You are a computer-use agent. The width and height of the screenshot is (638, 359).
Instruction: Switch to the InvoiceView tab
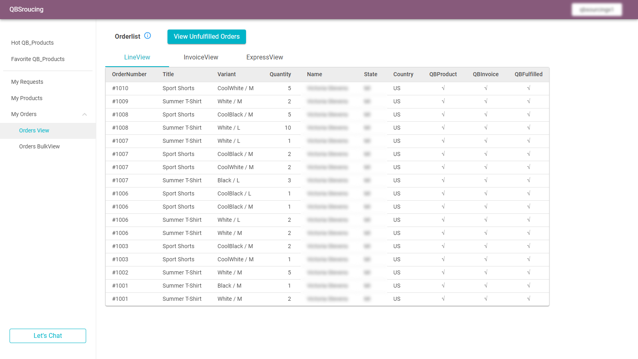[201, 57]
